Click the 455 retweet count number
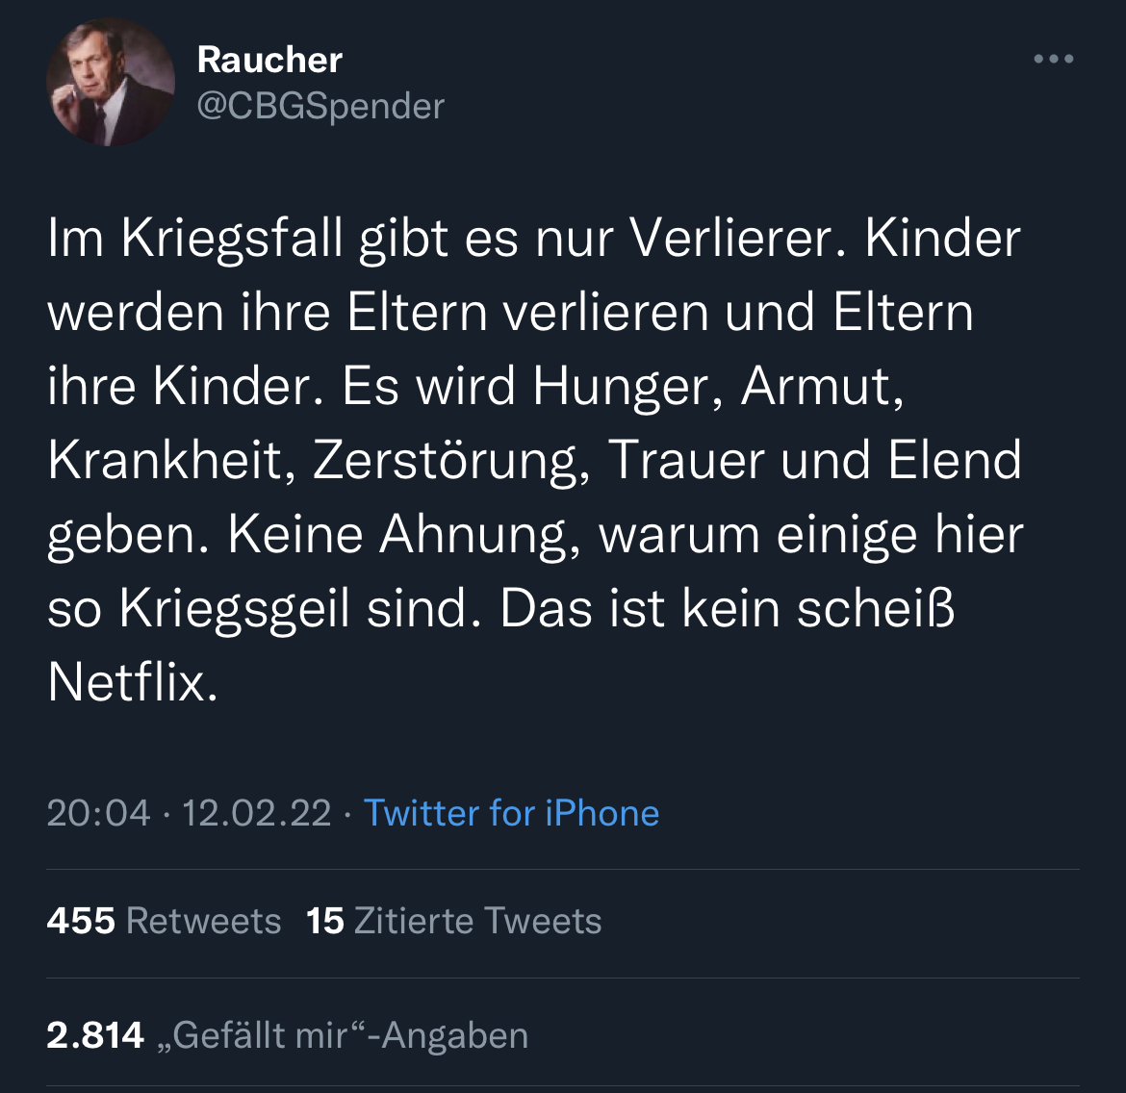 pos(81,921)
